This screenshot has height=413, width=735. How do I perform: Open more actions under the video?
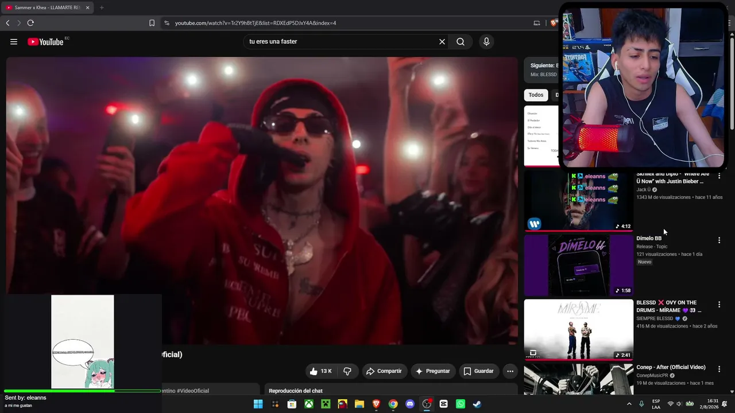[x=510, y=371]
